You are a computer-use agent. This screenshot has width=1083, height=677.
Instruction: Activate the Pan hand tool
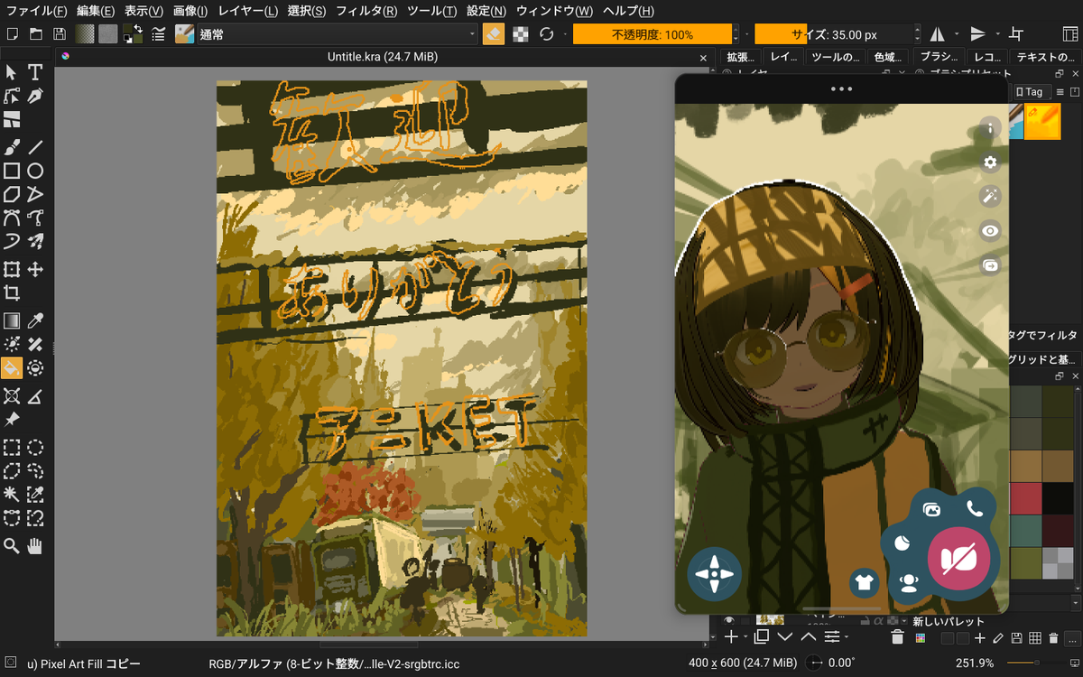click(35, 545)
